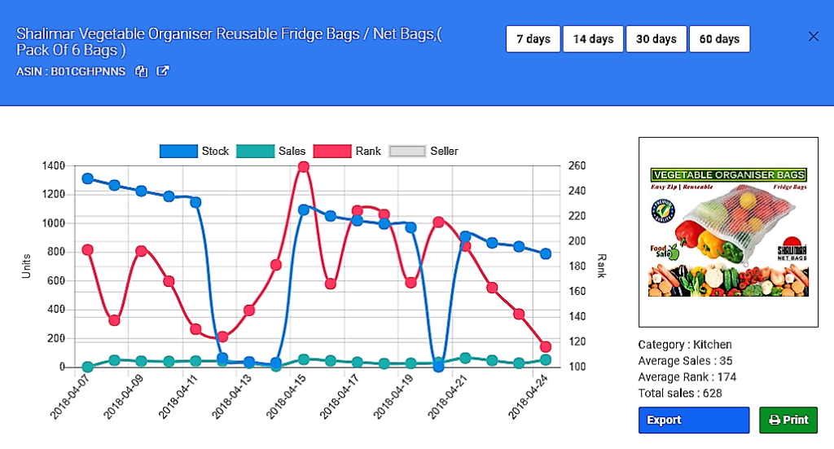Select the first stock point on 2018-04-07
834x449 pixels.
coord(88,178)
